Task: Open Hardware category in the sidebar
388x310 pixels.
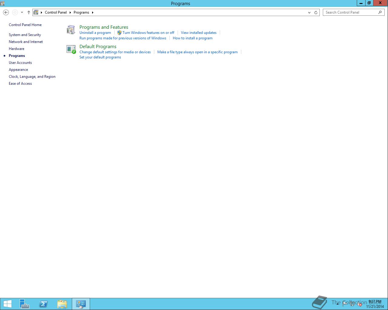Action: click(16, 49)
